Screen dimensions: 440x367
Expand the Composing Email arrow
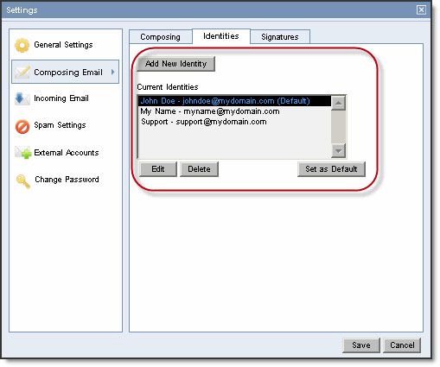tap(113, 72)
